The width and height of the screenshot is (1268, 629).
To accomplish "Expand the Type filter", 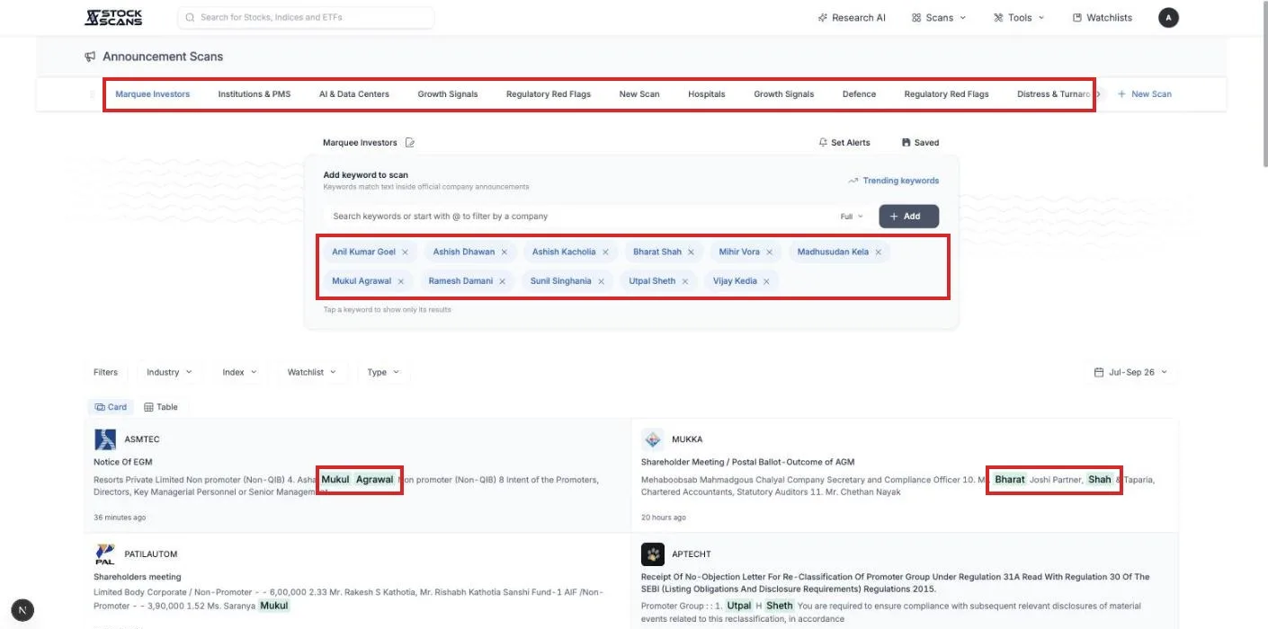I will click(x=383, y=372).
